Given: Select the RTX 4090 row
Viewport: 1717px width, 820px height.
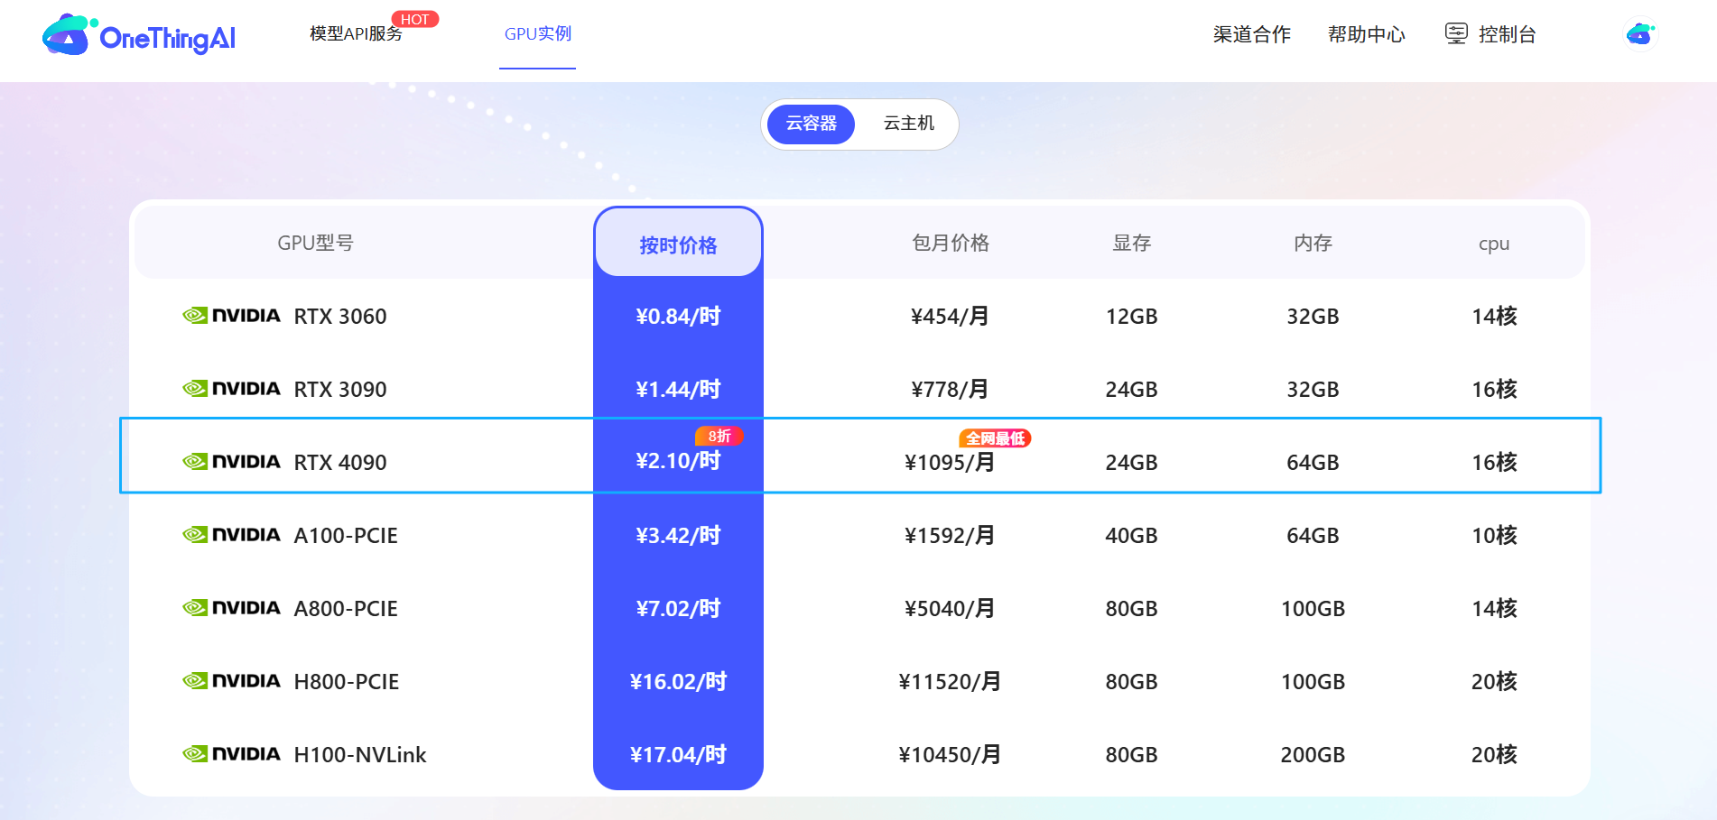Looking at the screenshot, I should point(340,463).
